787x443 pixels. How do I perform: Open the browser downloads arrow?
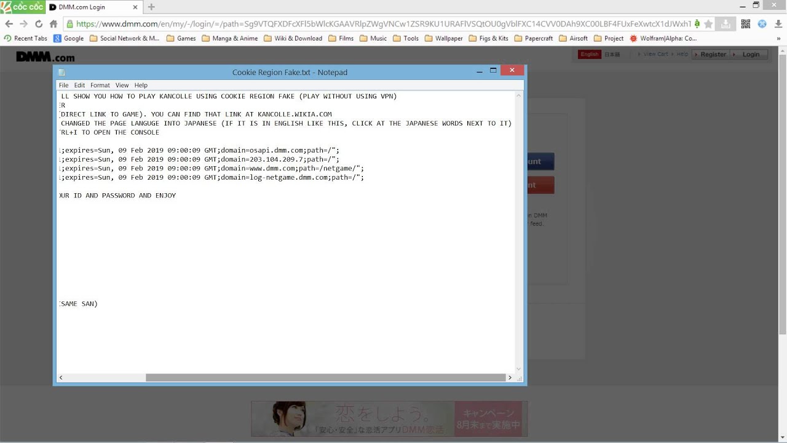coord(778,24)
